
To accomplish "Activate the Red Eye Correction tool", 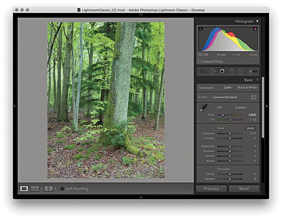I will click(x=222, y=71).
